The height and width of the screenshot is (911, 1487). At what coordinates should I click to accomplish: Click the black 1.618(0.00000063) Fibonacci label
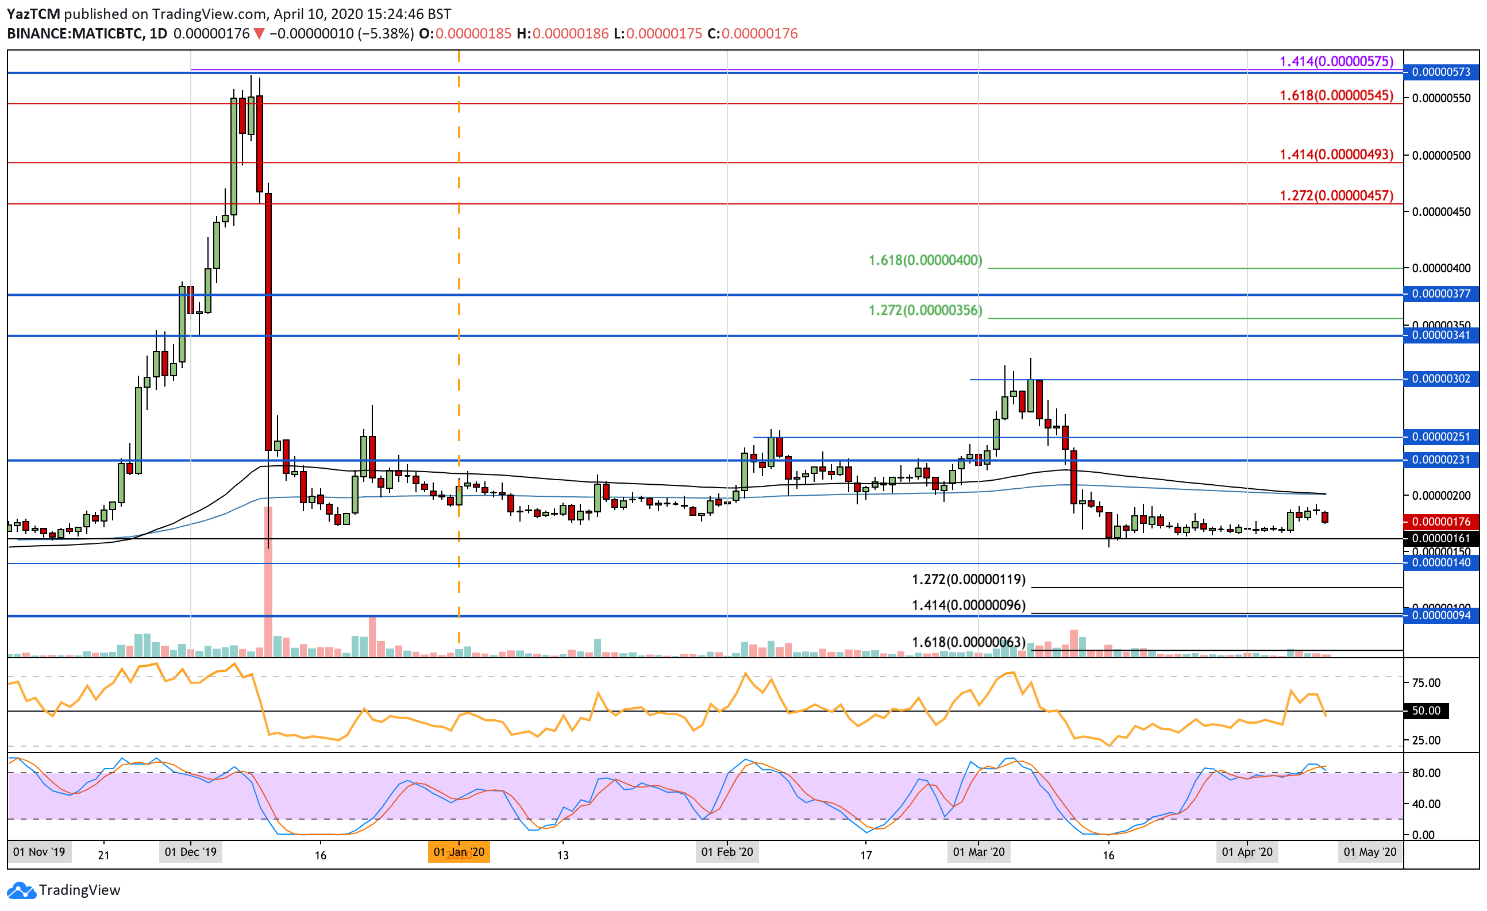point(969,642)
